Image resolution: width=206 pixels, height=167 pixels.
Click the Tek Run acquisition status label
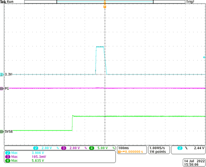(x=7, y=2)
